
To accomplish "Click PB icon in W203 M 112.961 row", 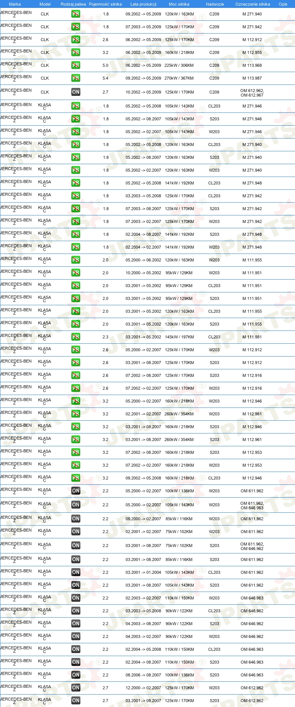I will click(75, 414).
